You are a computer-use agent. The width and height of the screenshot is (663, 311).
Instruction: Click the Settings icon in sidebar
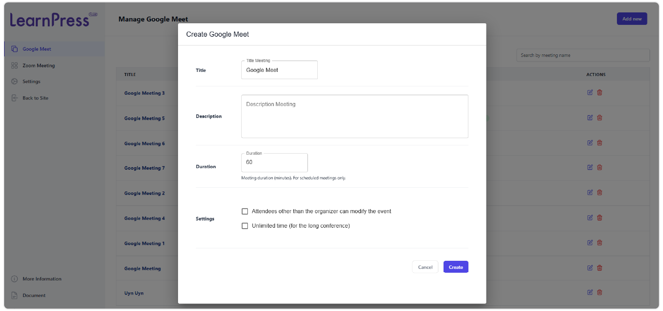(x=14, y=82)
